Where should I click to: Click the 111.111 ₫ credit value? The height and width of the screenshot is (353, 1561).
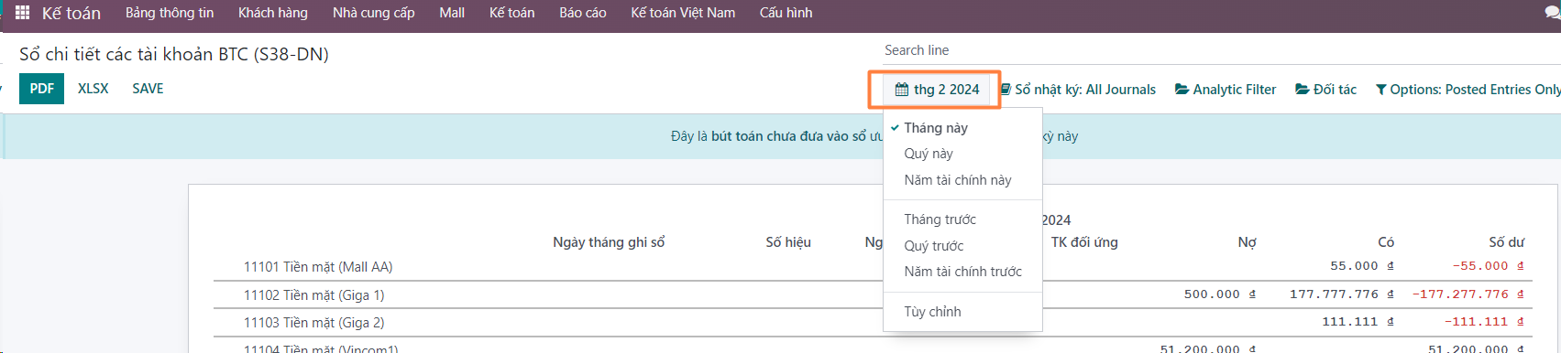pyautogui.click(x=1358, y=322)
